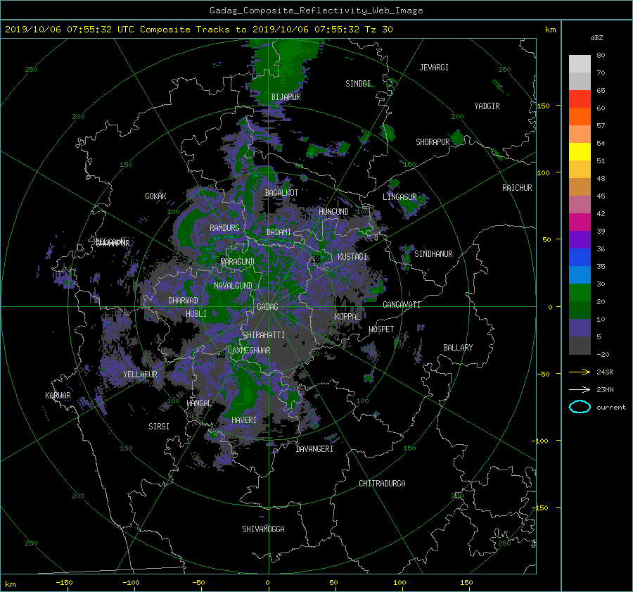Click the NARAGUND label
Viewport: 633px width, 592px height.
click(238, 262)
